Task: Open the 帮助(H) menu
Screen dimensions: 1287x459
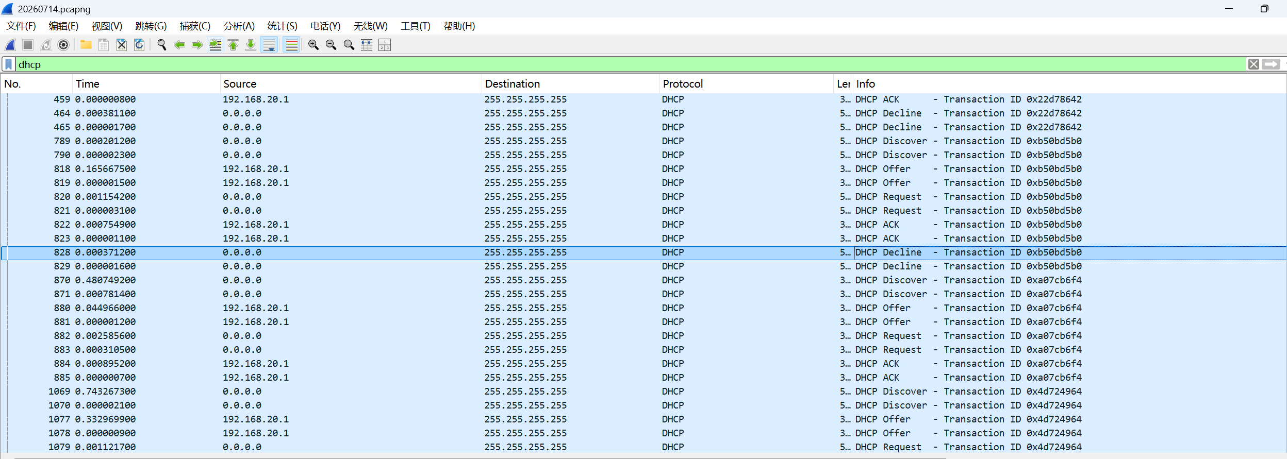Action: point(459,26)
